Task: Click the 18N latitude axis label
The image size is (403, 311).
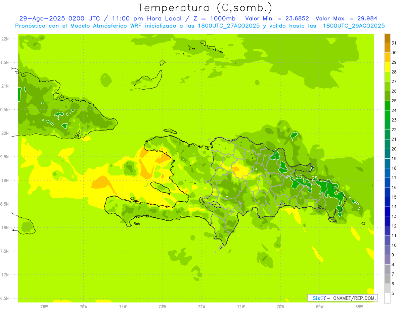Action: click(x=5, y=227)
